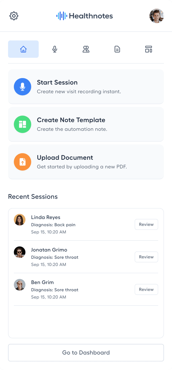172x370 pixels.
Task: Select the Create Note Template card title
Action: (71, 120)
